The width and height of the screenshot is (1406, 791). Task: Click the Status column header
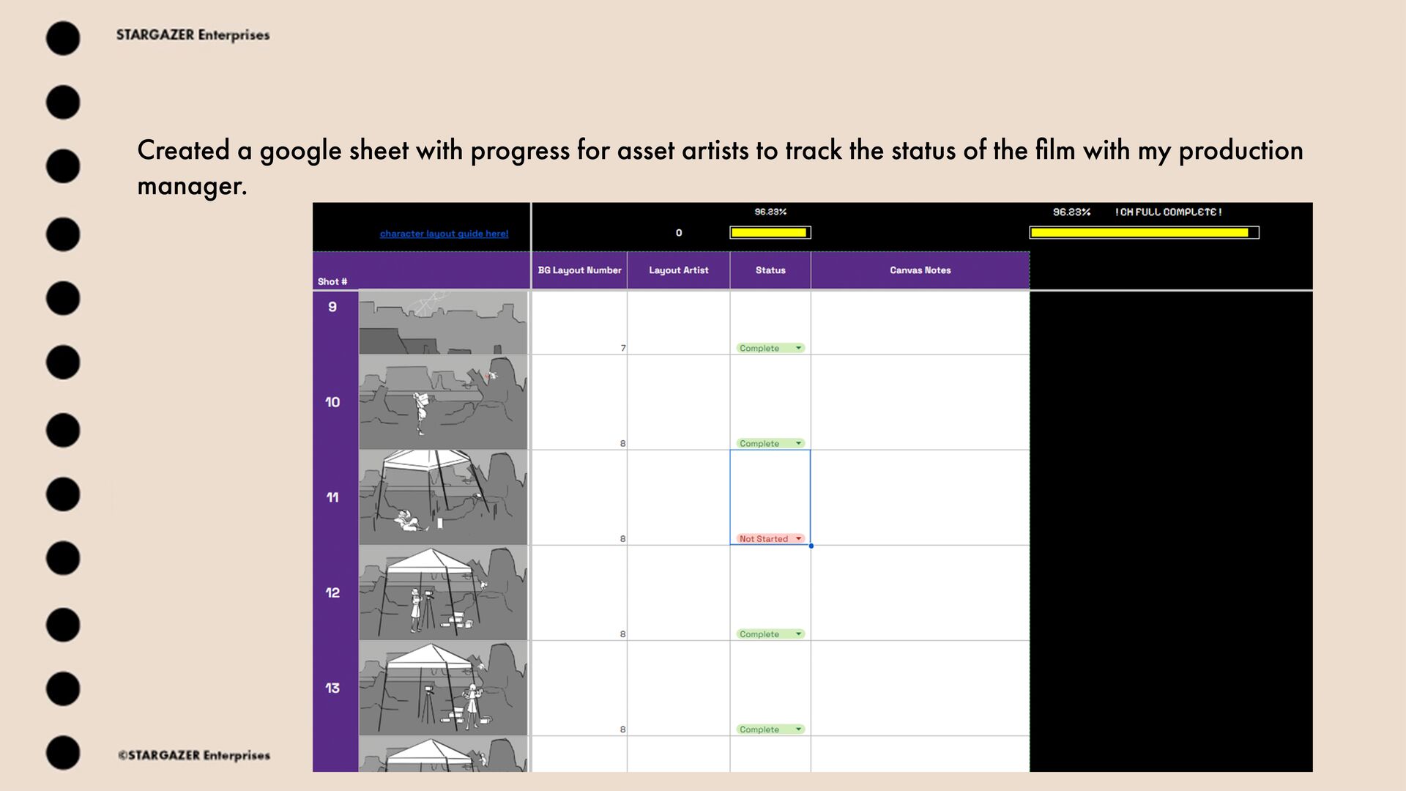click(x=770, y=270)
